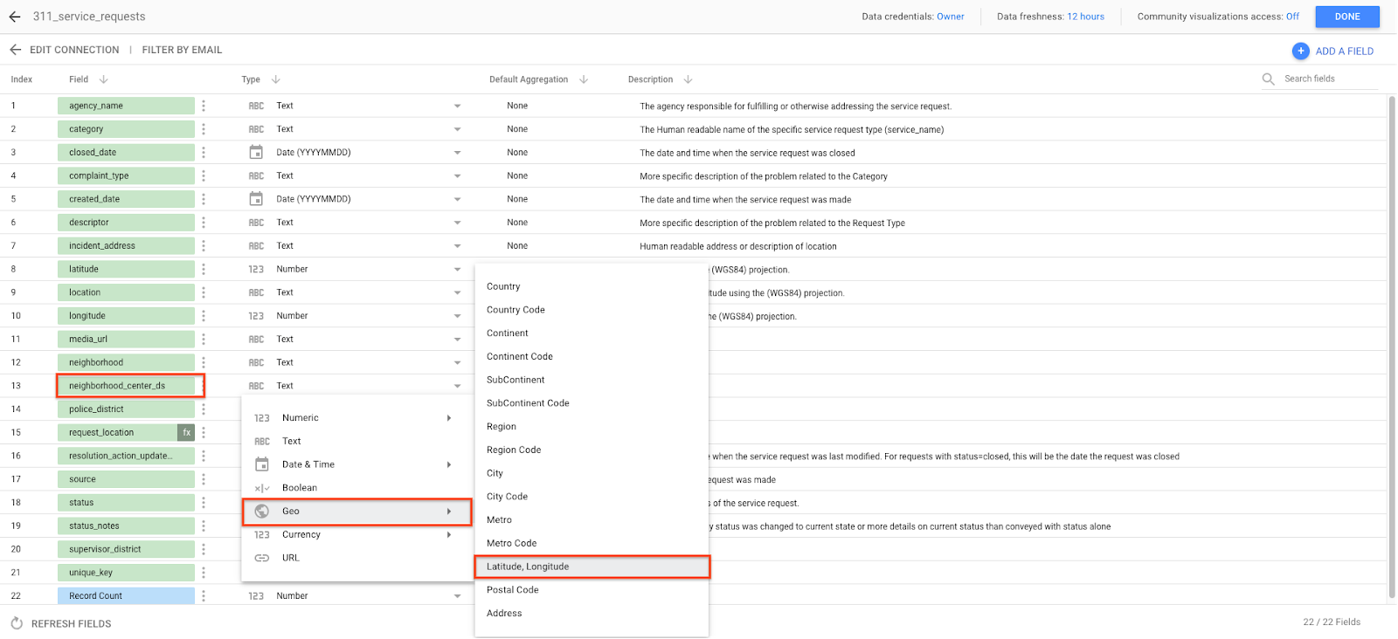Click the Refresh Fields circular arrow icon
The image size is (1398, 639).
tap(17, 623)
